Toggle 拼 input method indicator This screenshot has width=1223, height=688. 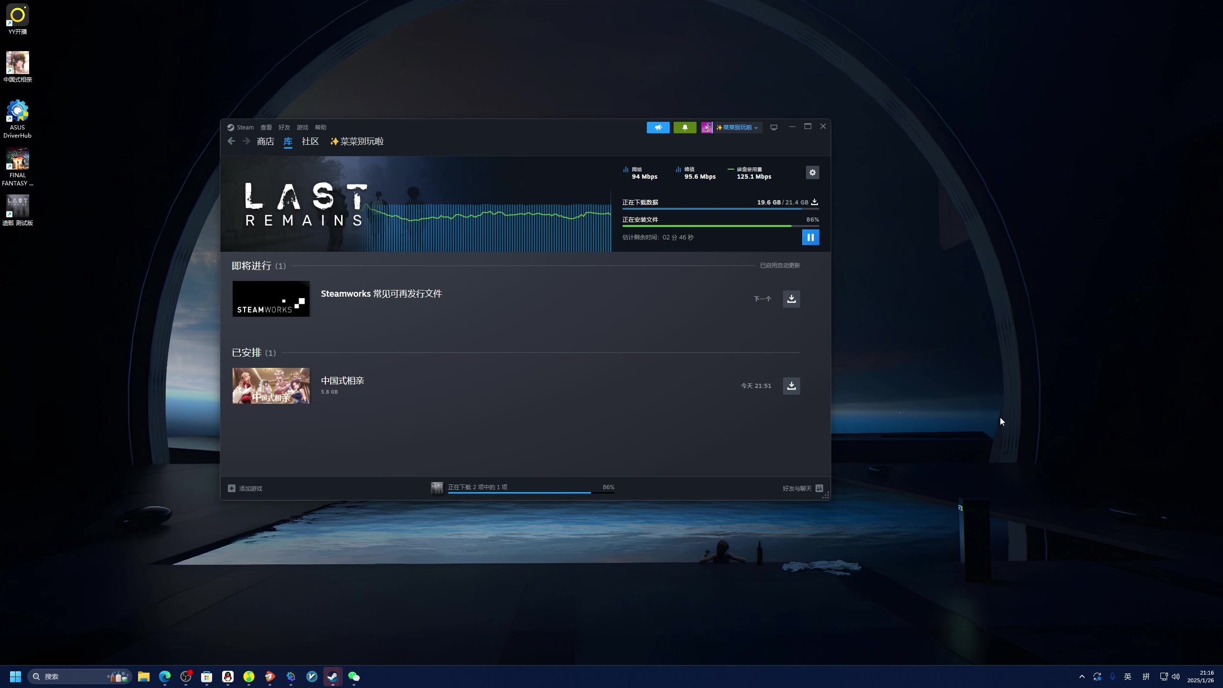point(1146,677)
